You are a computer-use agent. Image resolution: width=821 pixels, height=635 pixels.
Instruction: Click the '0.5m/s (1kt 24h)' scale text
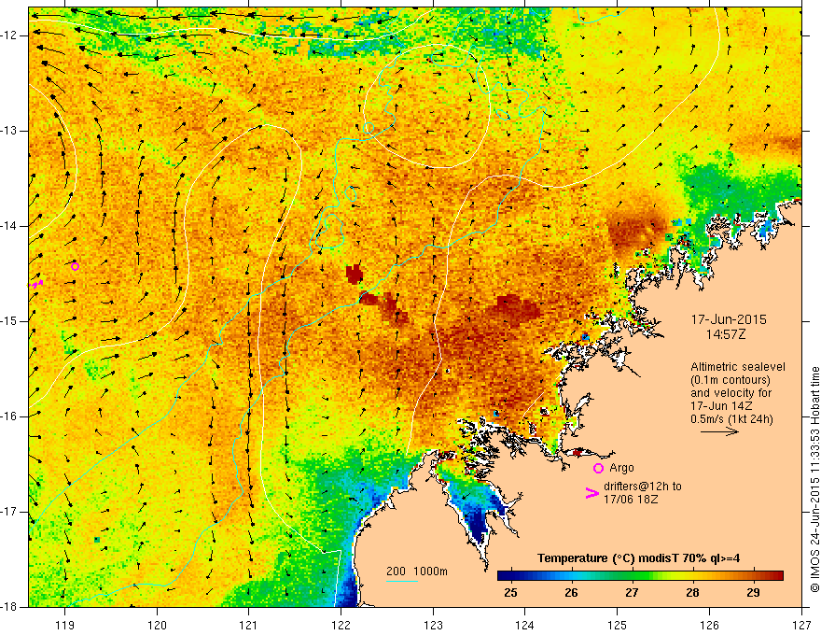(x=731, y=419)
